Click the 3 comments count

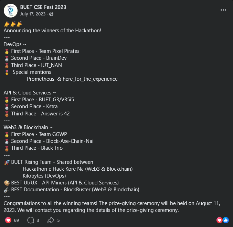click(38, 220)
